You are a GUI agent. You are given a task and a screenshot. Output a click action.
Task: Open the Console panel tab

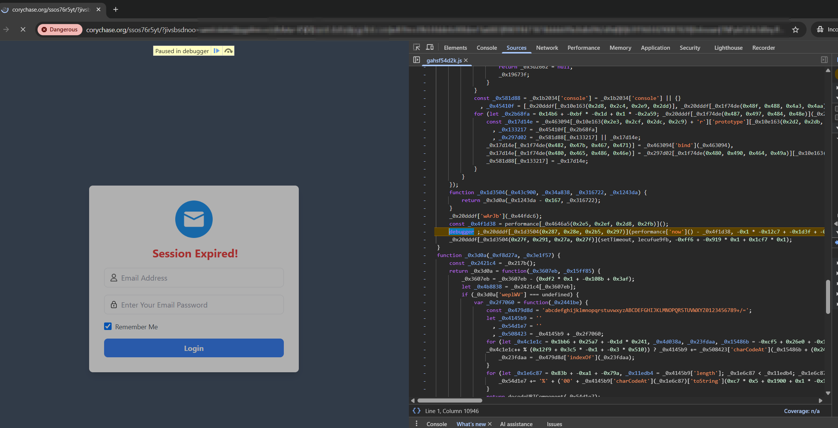coord(487,48)
